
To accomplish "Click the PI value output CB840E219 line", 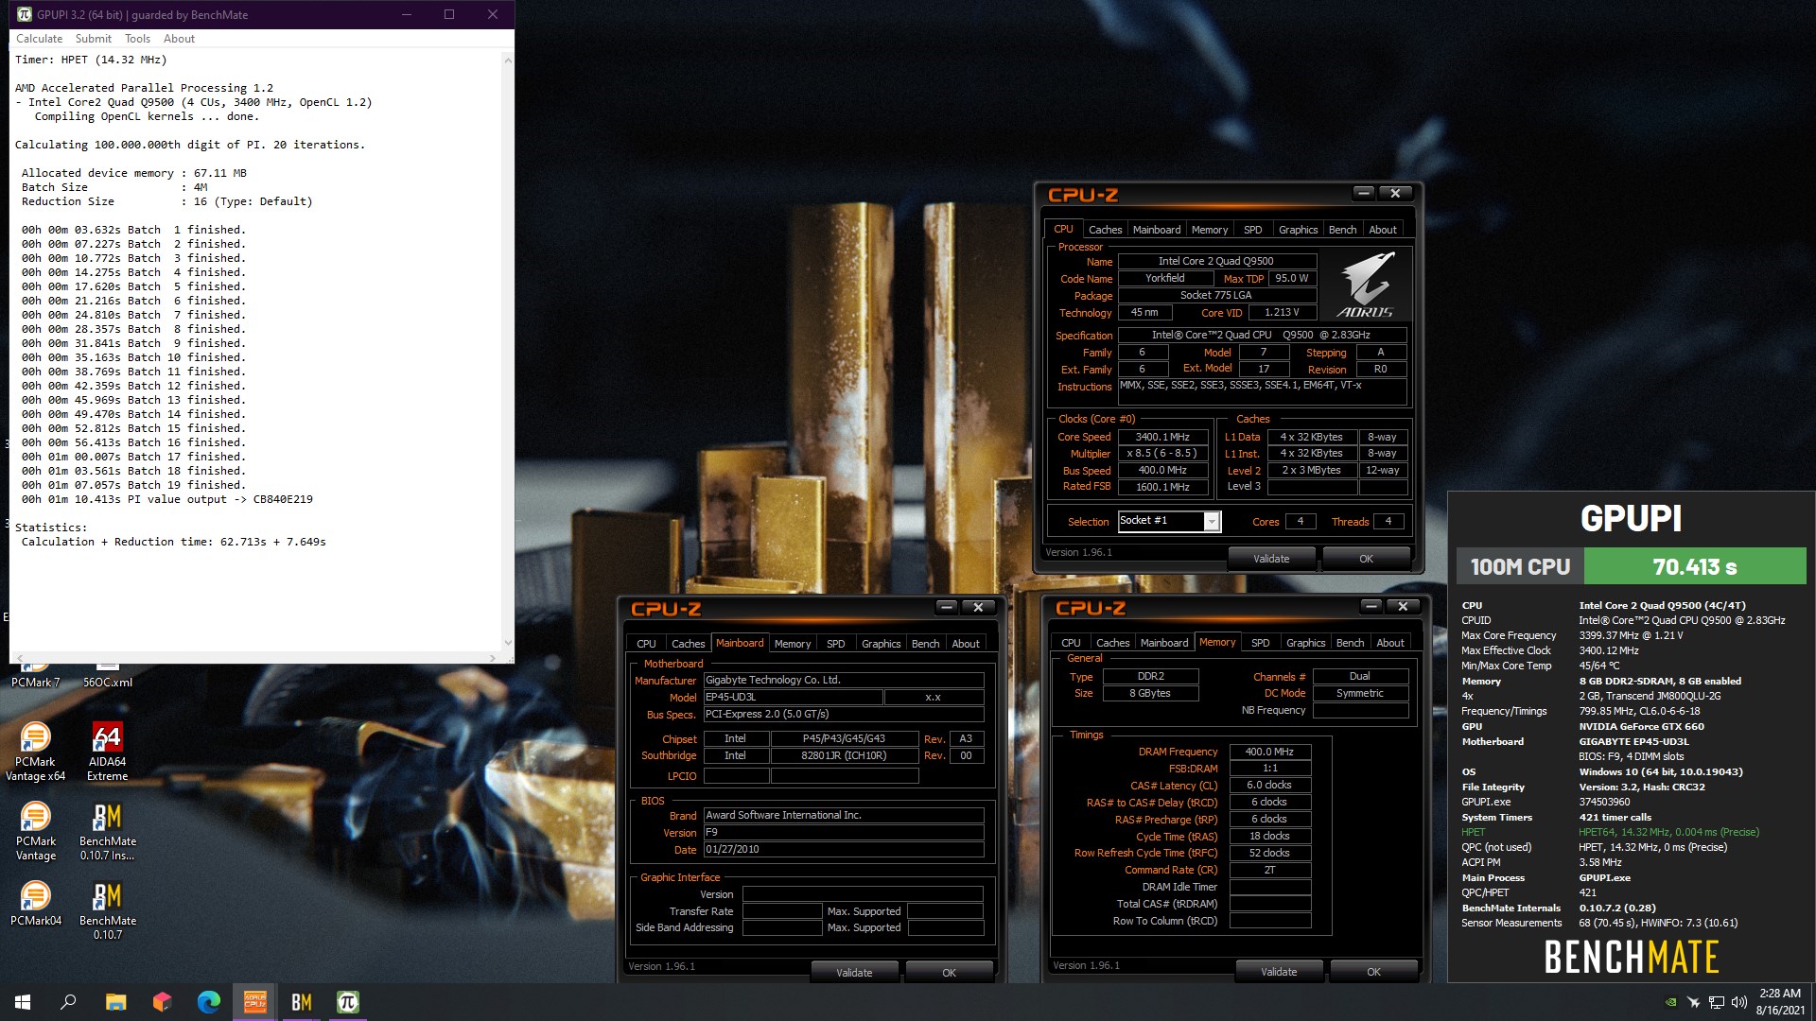I will [x=166, y=499].
